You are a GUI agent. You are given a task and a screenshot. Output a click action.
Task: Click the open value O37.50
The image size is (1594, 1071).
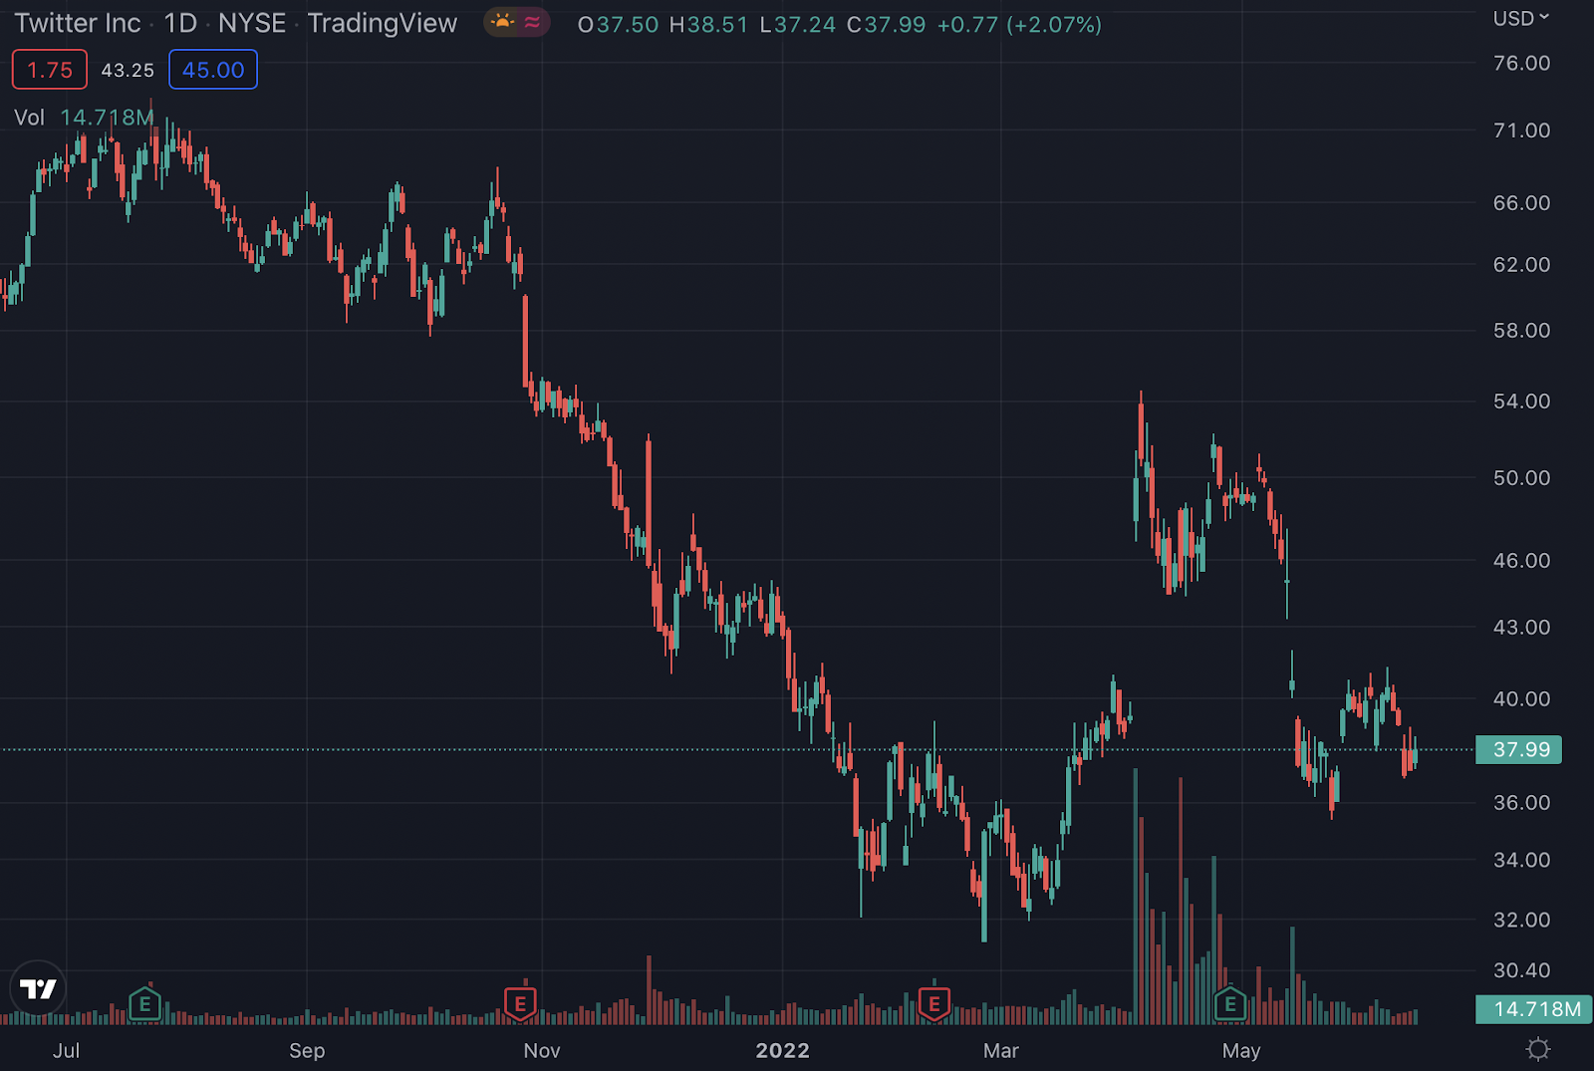click(x=618, y=25)
